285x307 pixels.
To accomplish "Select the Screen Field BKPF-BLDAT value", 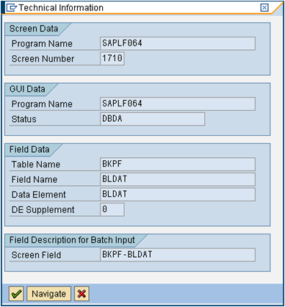I will coord(178,255).
